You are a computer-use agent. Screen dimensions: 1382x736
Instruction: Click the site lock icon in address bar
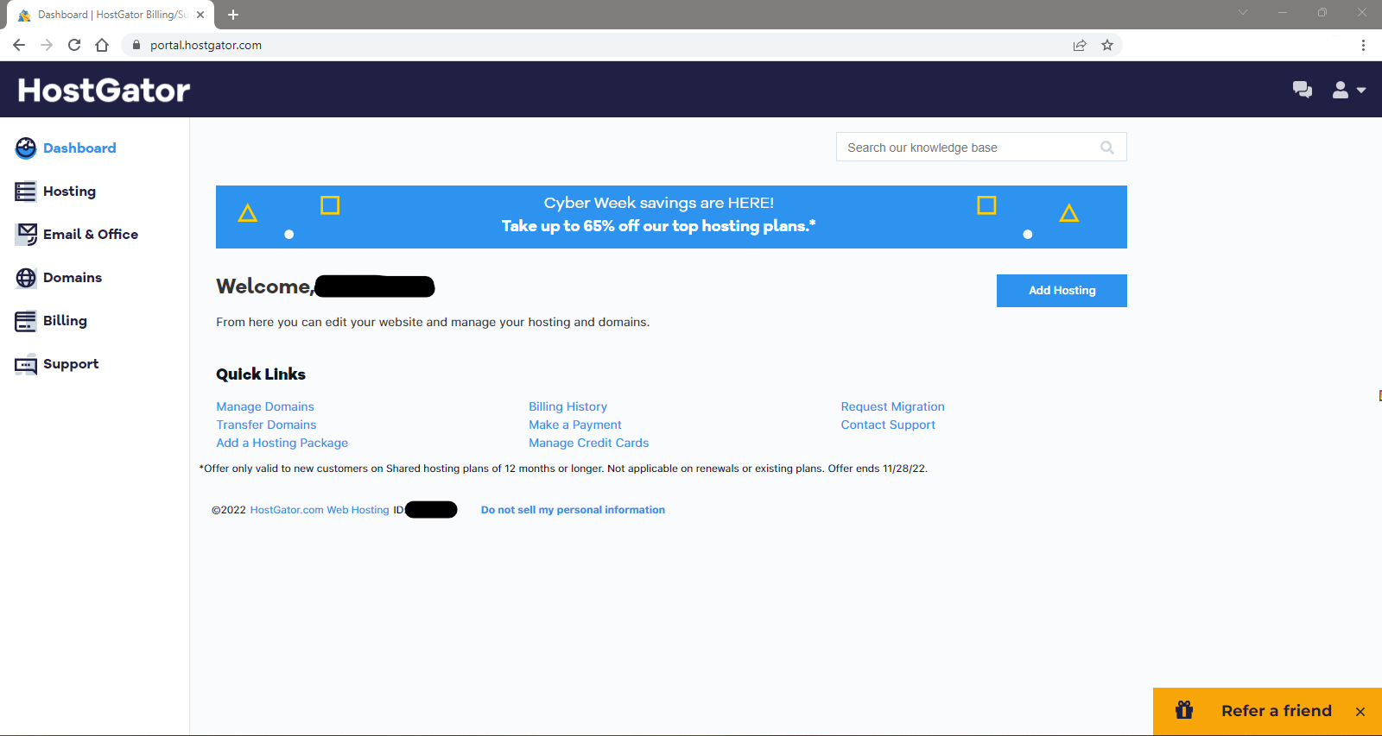tap(136, 45)
